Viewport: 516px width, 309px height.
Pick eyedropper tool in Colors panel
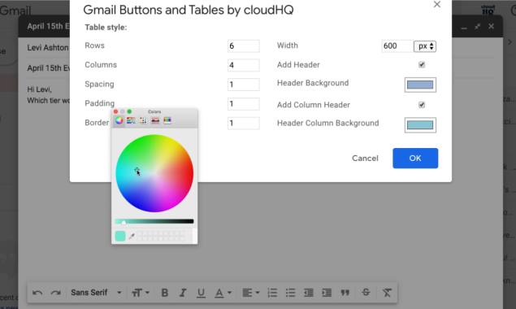pos(132,236)
